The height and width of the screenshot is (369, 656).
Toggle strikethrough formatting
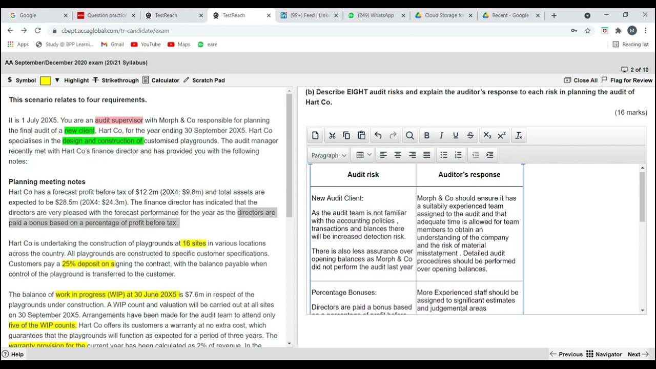[x=470, y=135]
